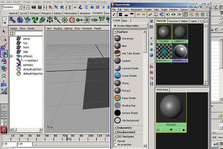Click the Lasso selection tool

point(4,39)
